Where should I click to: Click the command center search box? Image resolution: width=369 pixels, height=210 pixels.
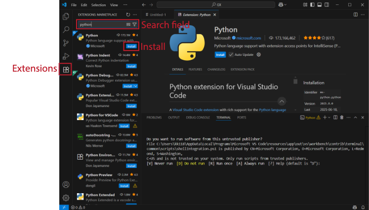click(x=216, y=5)
